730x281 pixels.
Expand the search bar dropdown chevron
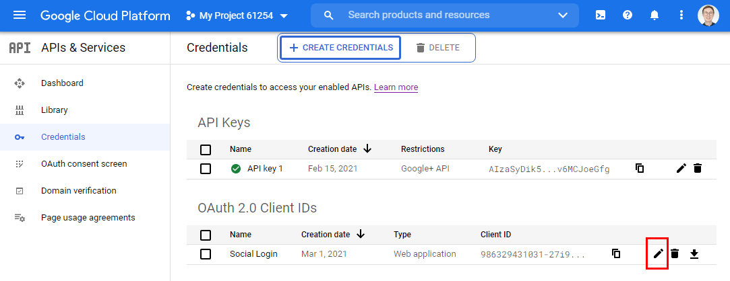(562, 15)
